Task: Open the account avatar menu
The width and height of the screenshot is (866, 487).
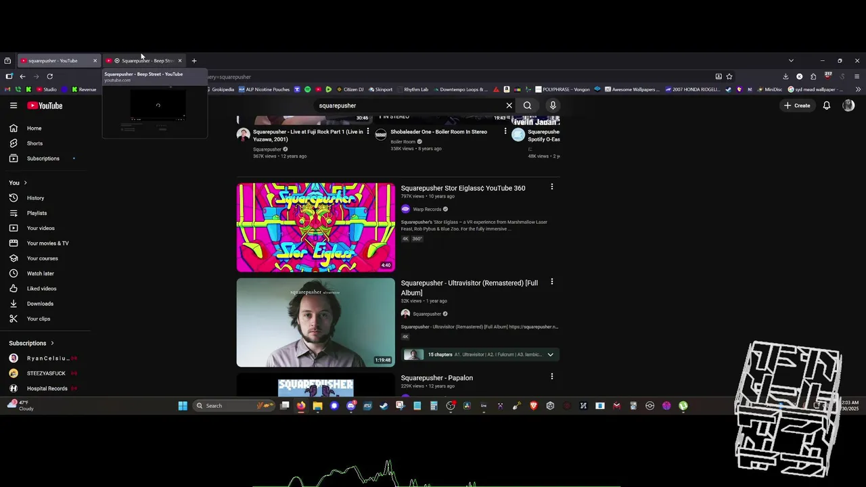Action: 848,106
